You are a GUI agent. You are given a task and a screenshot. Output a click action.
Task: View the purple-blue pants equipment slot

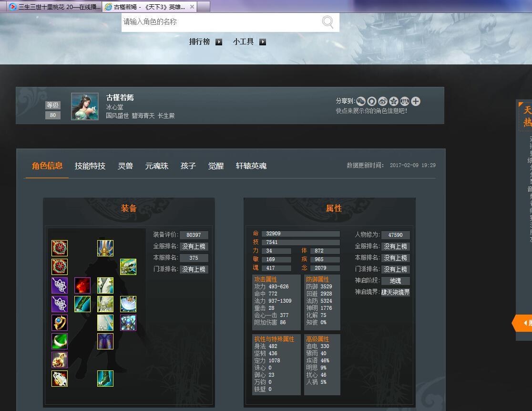click(105, 341)
